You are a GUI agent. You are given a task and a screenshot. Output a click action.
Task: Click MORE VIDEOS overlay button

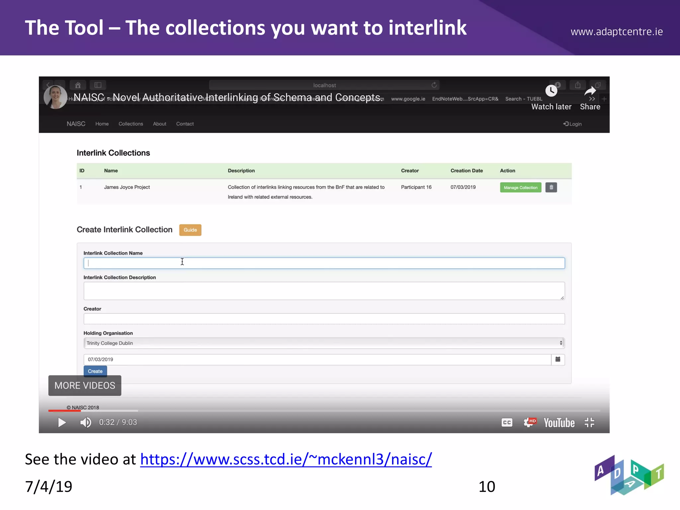coord(85,385)
